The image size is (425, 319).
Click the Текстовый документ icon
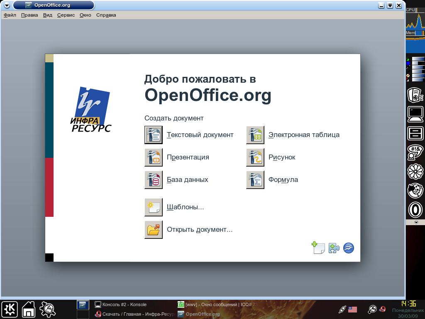[x=153, y=135]
